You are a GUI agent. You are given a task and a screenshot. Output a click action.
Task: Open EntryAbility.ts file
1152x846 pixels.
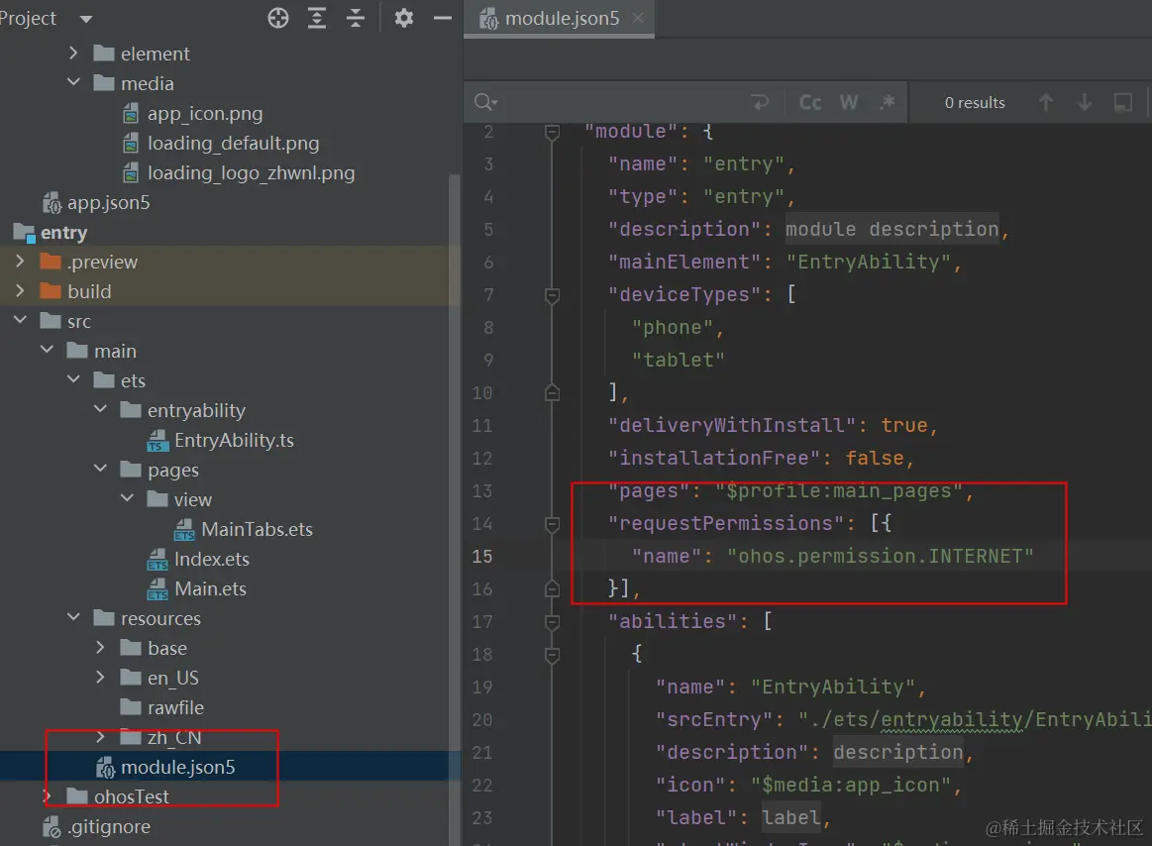[x=234, y=440]
